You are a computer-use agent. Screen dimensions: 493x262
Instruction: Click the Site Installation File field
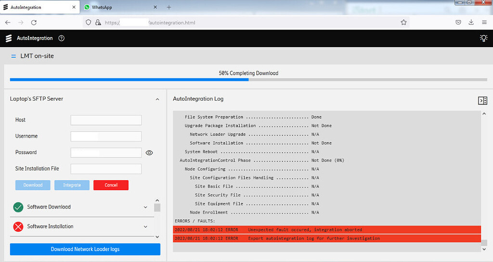(106, 169)
